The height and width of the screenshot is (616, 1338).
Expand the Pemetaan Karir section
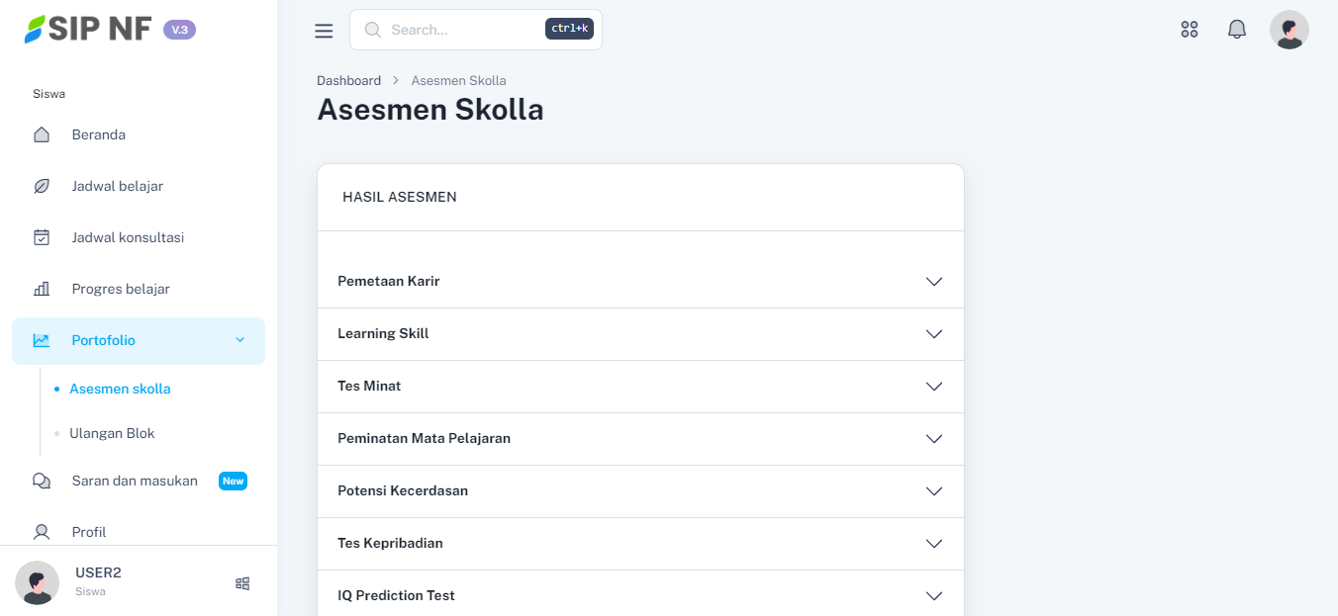(x=933, y=282)
